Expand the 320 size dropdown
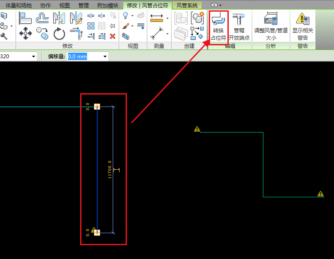The height and width of the screenshot is (259, 334). click(33, 57)
